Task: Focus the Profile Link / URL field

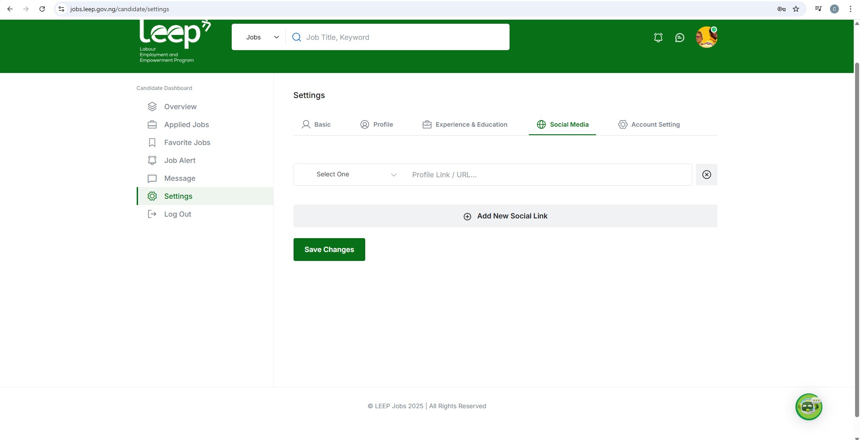Action: (547, 175)
